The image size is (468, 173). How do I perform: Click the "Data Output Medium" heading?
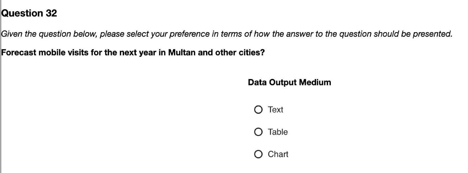coord(289,82)
